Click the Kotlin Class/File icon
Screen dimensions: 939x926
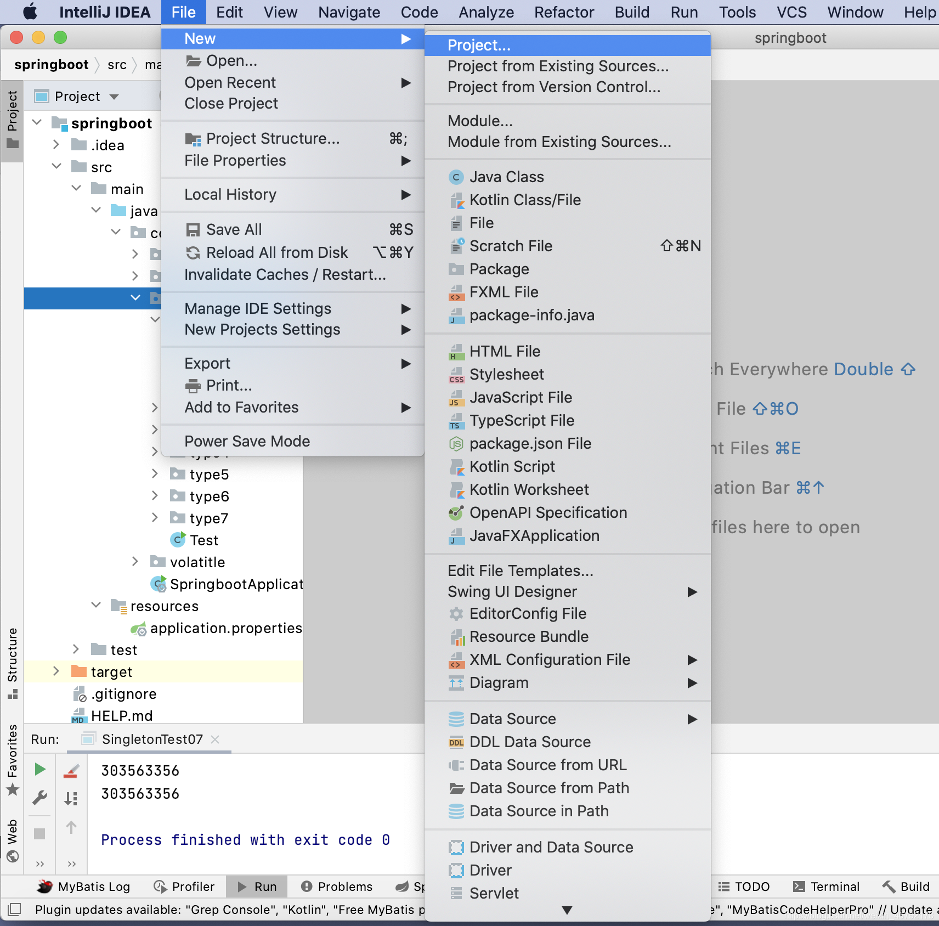pos(456,200)
